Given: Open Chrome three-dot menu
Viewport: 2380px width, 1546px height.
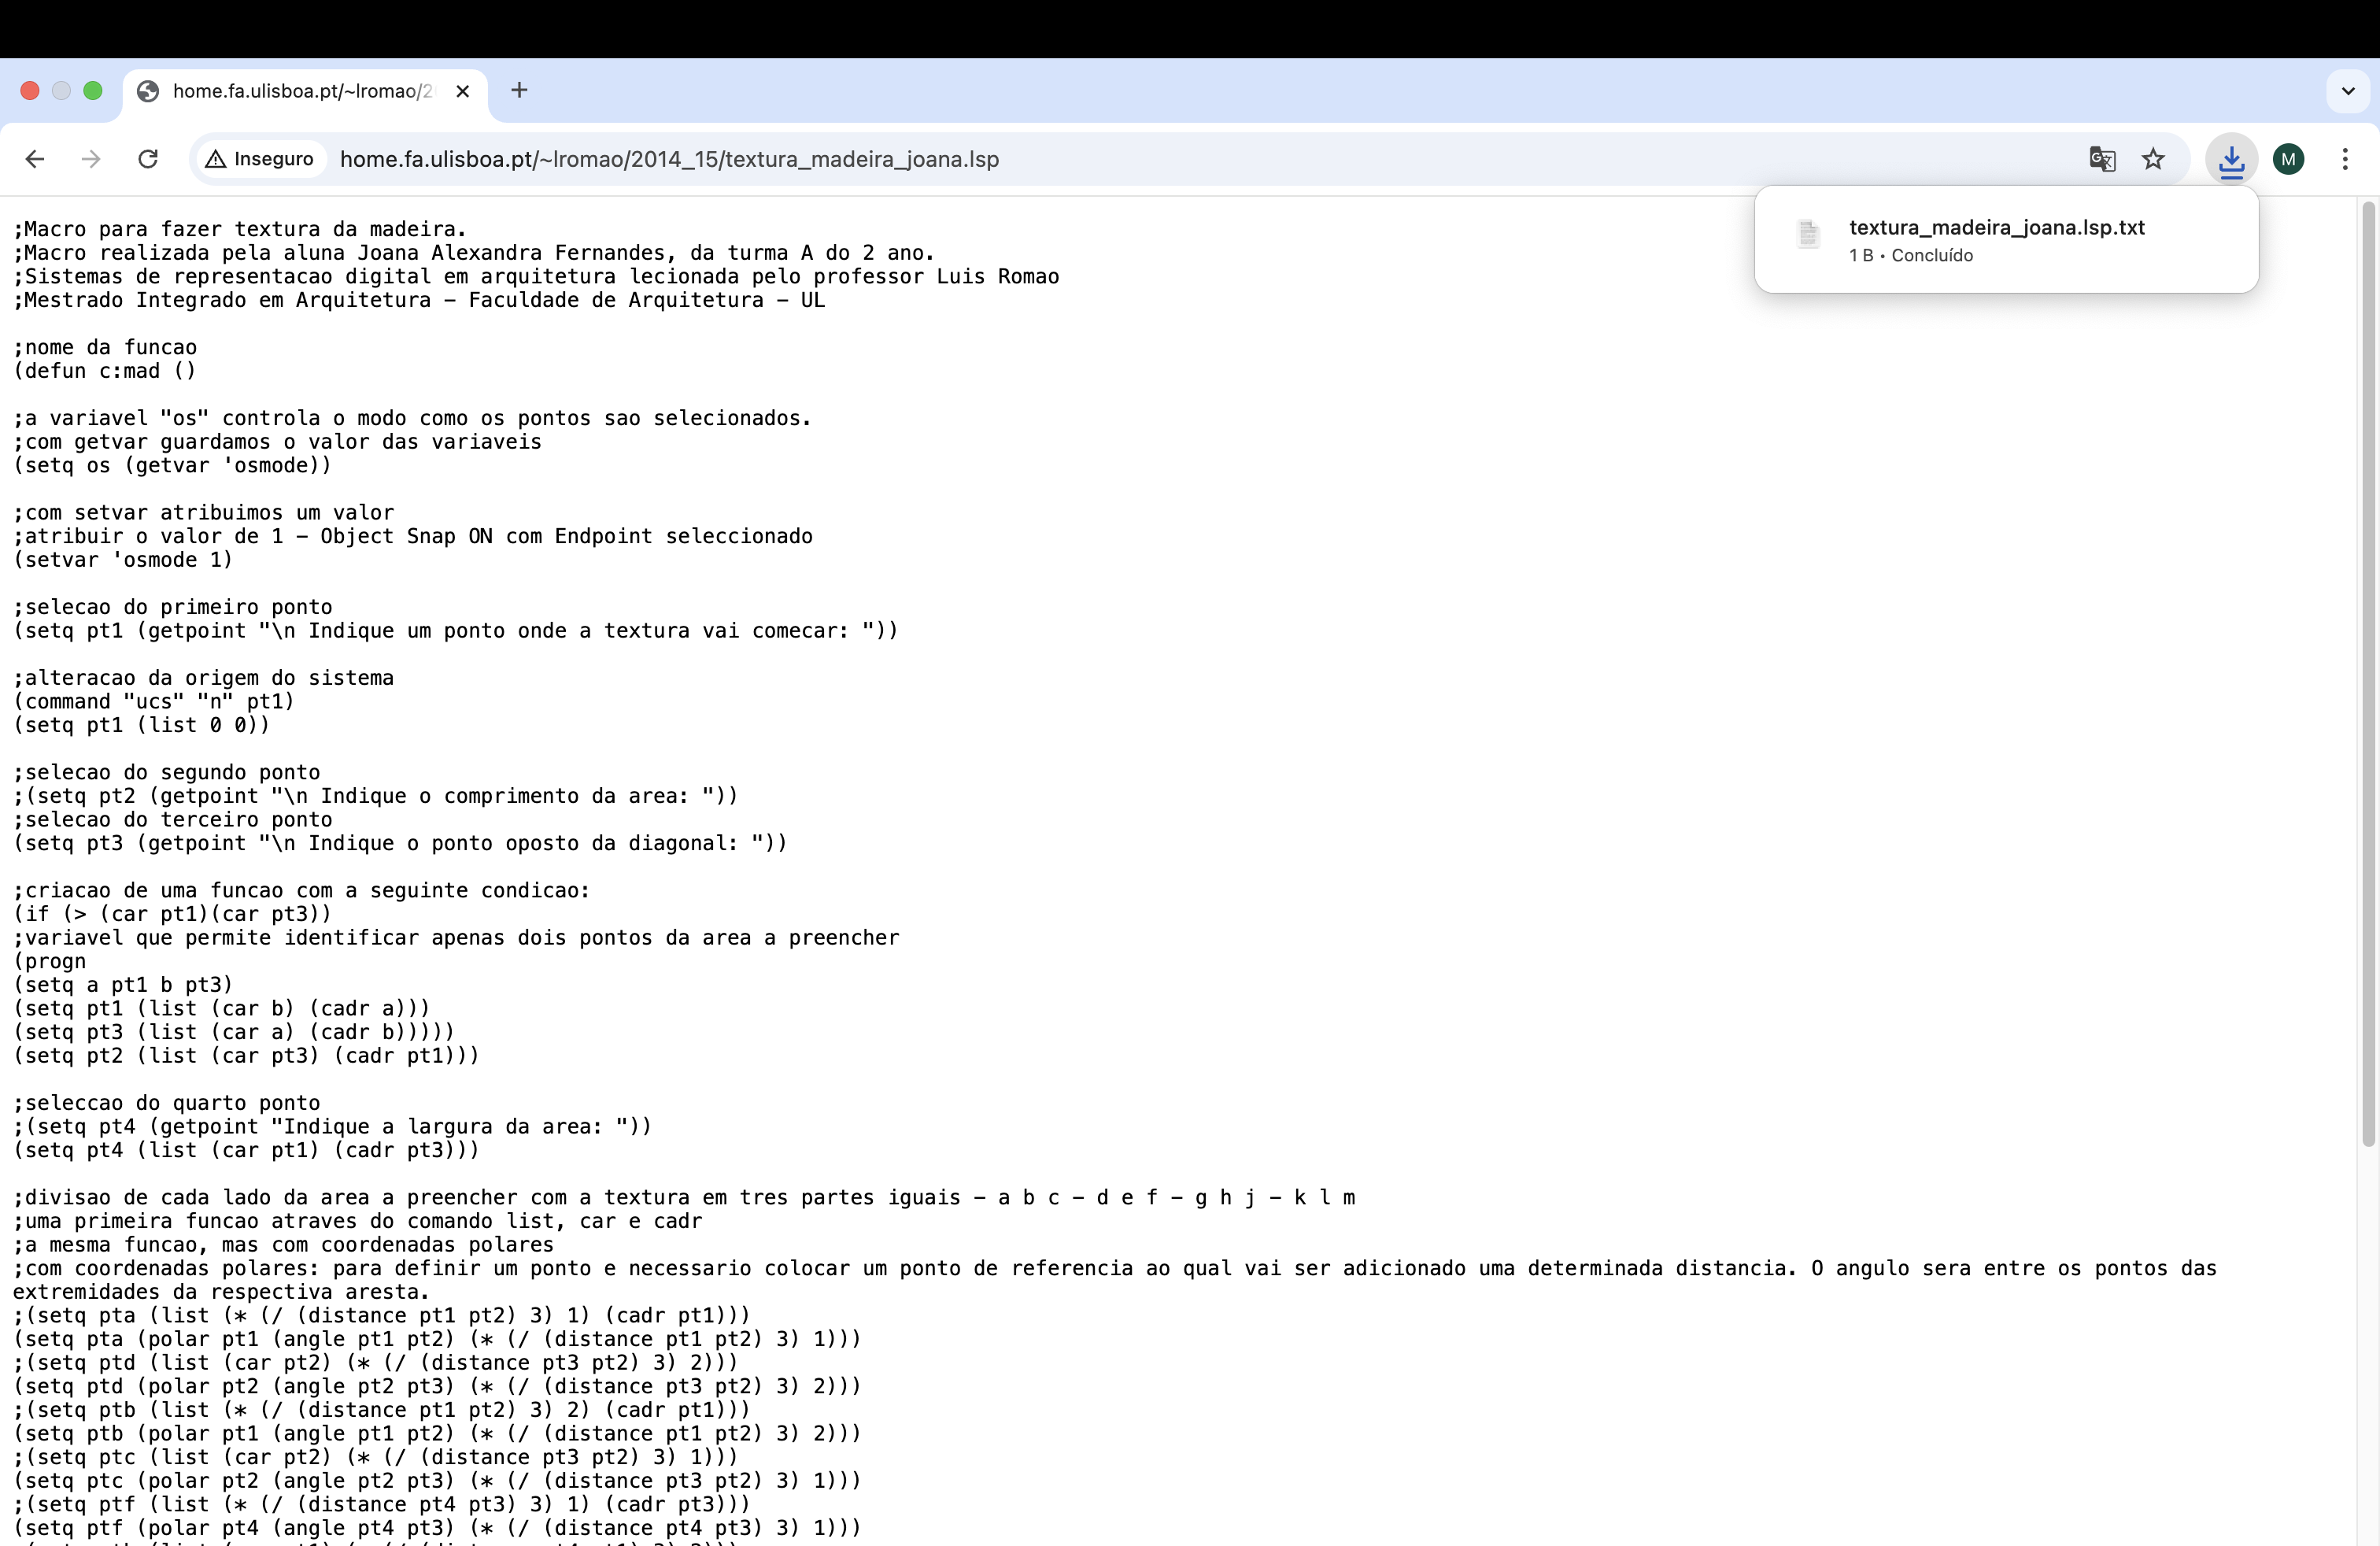Looking at the screenshot, I should point(2344,159).
